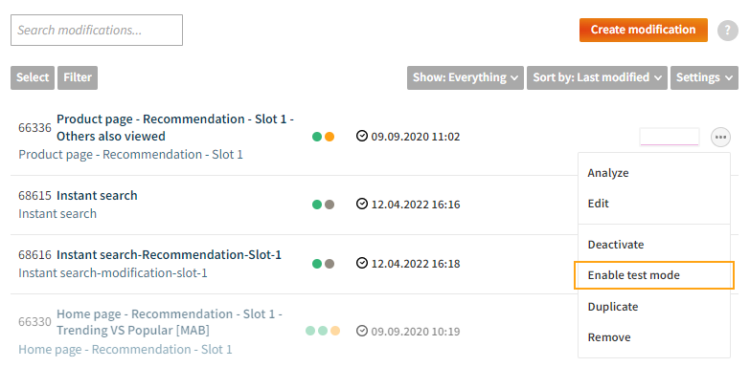750x367 pixels.
Task: Click the Search modifications input field
Action: (97, 30)
